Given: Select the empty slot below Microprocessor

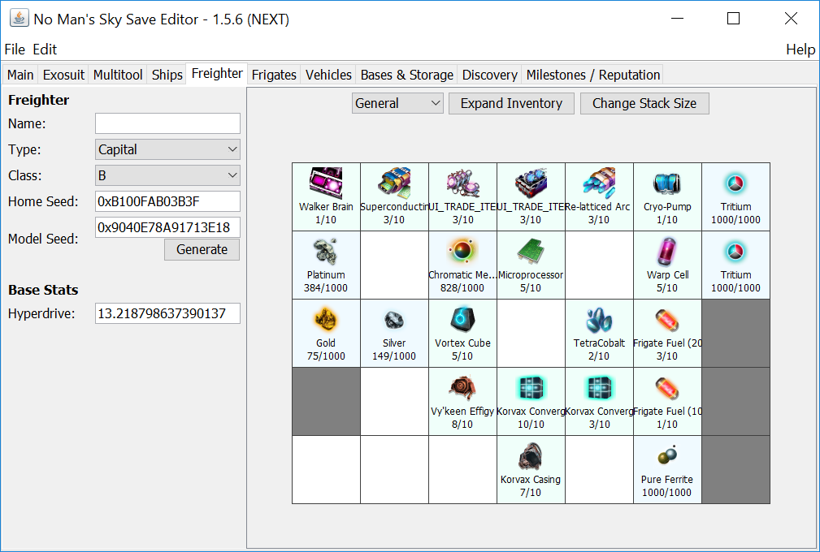Looking at the screenshot, I should (531, 333).
